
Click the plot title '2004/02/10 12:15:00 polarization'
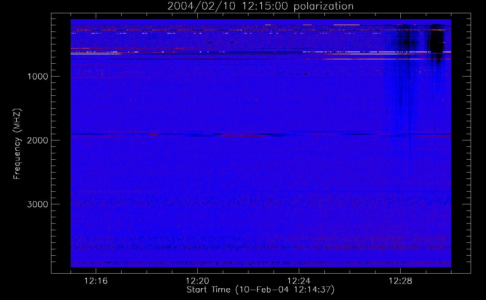tap(260, 6)
